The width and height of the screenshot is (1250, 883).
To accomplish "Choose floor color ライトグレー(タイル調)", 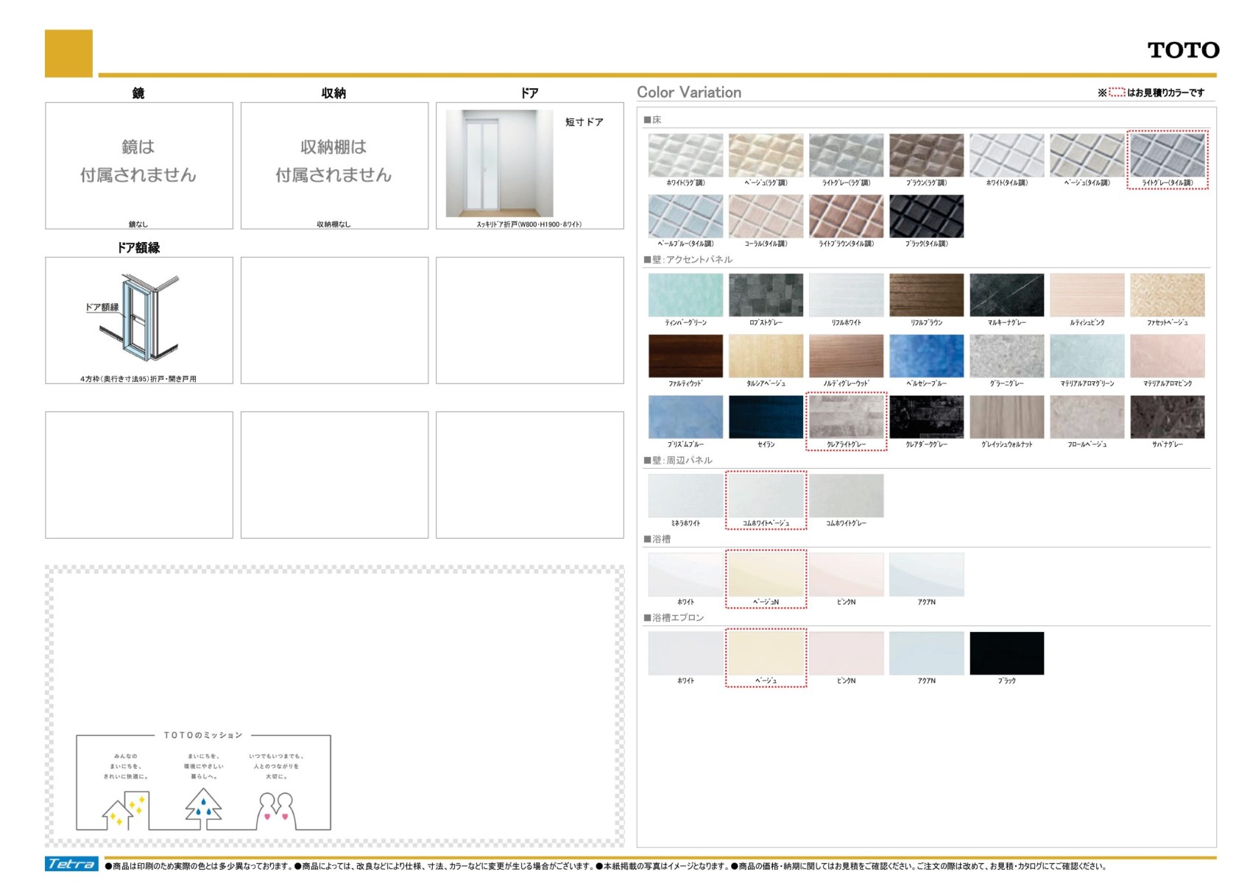I will (1167, 155).
